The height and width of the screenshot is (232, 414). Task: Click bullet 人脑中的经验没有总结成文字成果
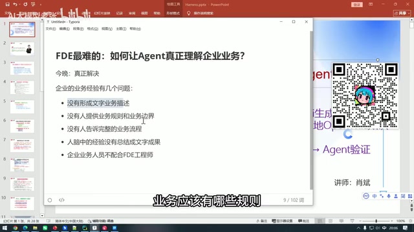[114, 142]
